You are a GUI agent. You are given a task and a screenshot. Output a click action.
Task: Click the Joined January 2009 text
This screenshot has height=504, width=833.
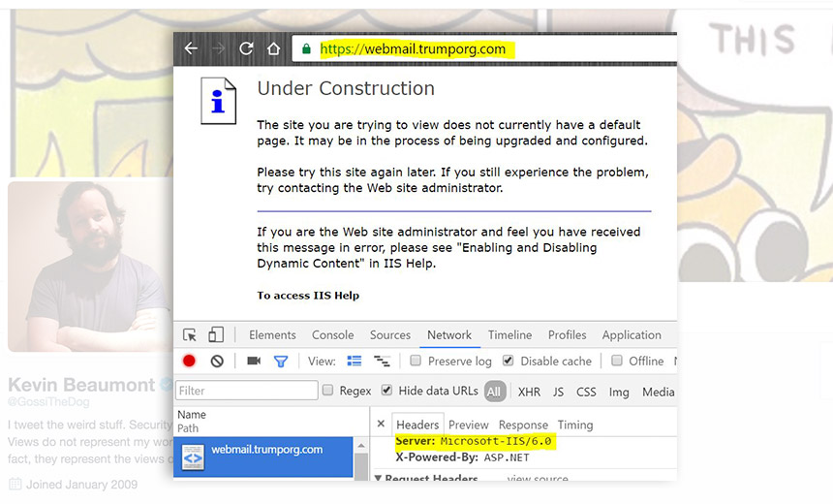point(81,485)
